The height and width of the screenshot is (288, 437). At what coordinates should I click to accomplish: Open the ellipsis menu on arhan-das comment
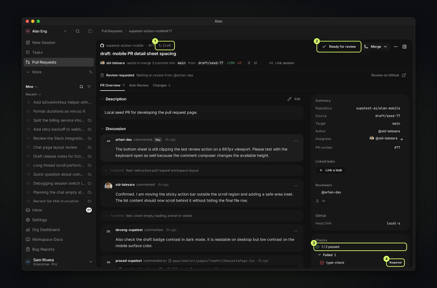(x=296, y=141)
